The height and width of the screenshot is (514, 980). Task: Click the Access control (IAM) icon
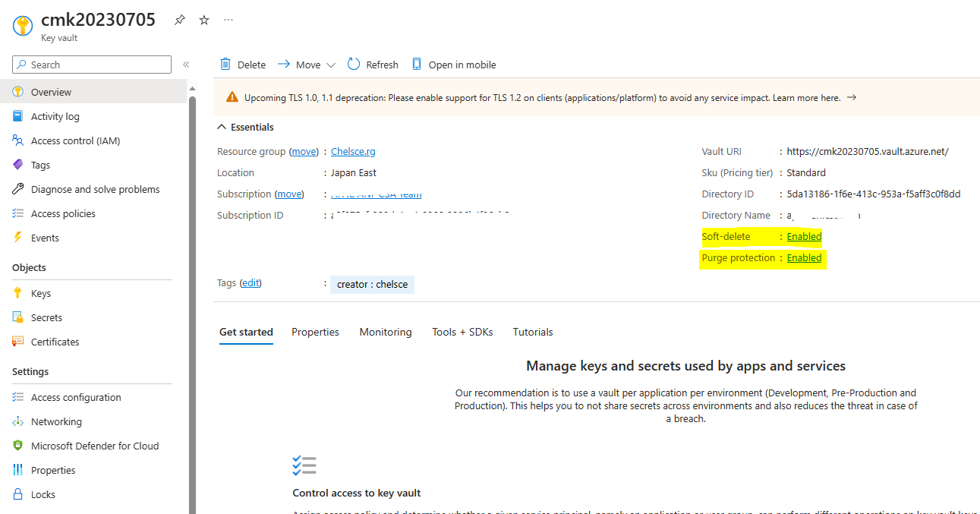[18, 140]
